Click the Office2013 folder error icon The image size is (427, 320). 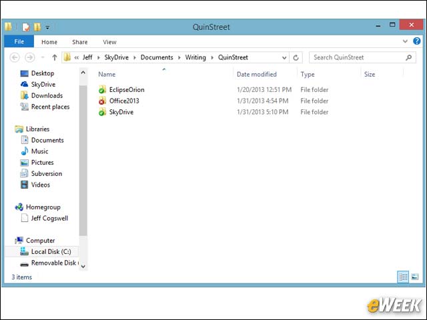point(102,101)
